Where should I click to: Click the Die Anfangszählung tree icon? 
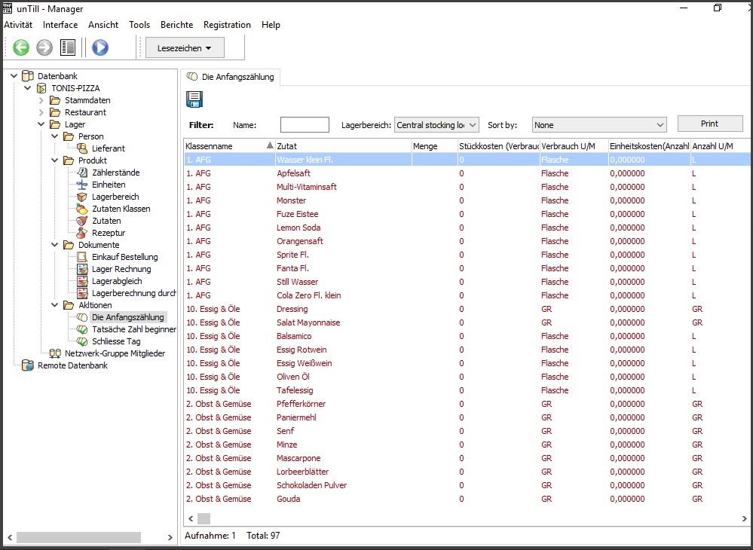(x=83, y=317)
